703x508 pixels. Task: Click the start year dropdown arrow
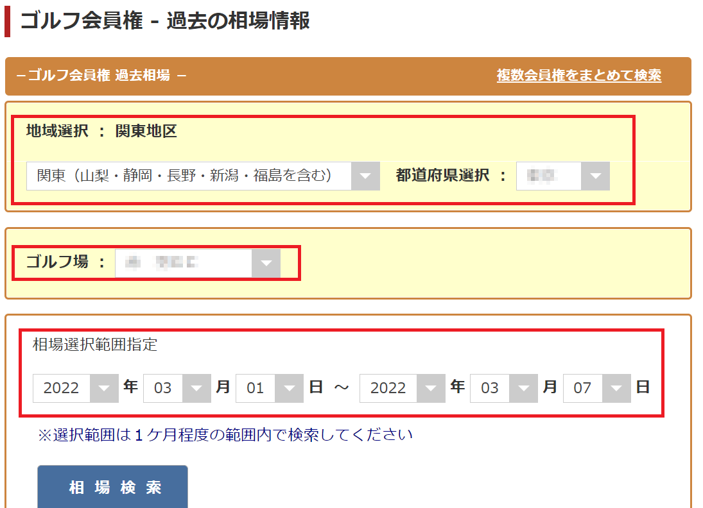103,388
